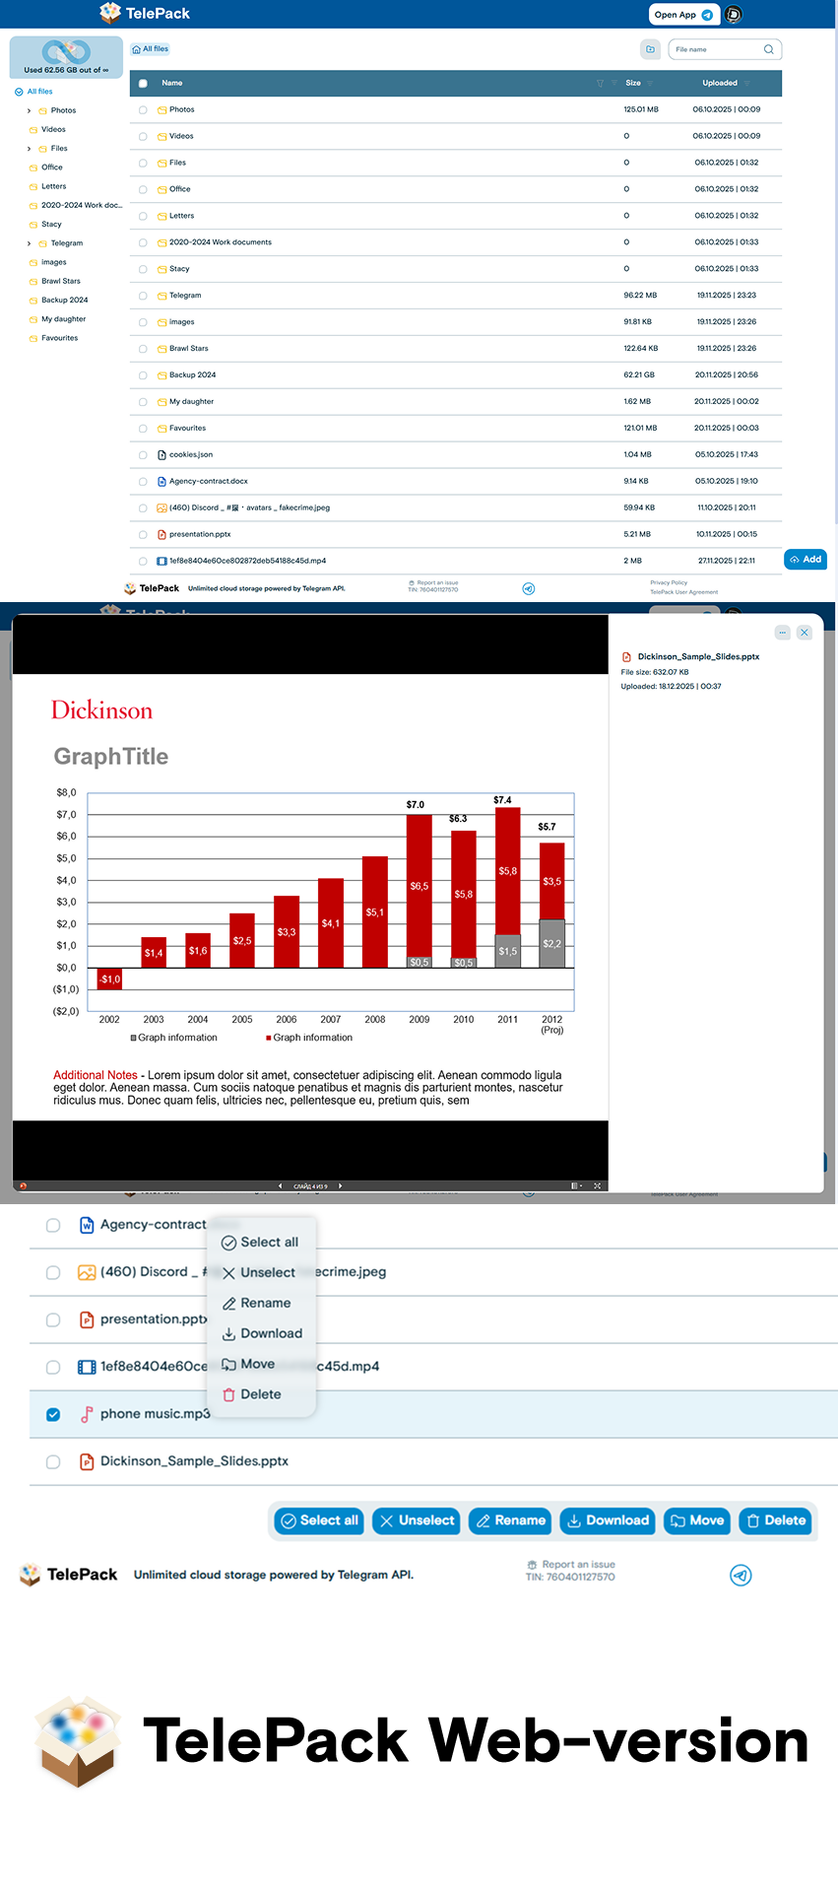The height and width of the screenshot is (1892, 839).
Task: Choose Delete from the context menu
Action: click(260, 1394)
